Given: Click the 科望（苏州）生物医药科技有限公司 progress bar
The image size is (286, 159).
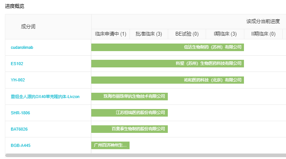Looking at the screenshot, I should (168, 64).
